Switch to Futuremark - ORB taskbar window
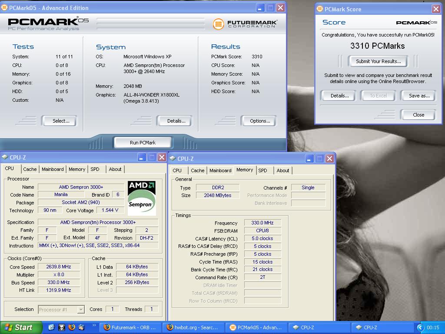Screen dimensions: 445x334 pyautogui.click(x=130, y=327)
